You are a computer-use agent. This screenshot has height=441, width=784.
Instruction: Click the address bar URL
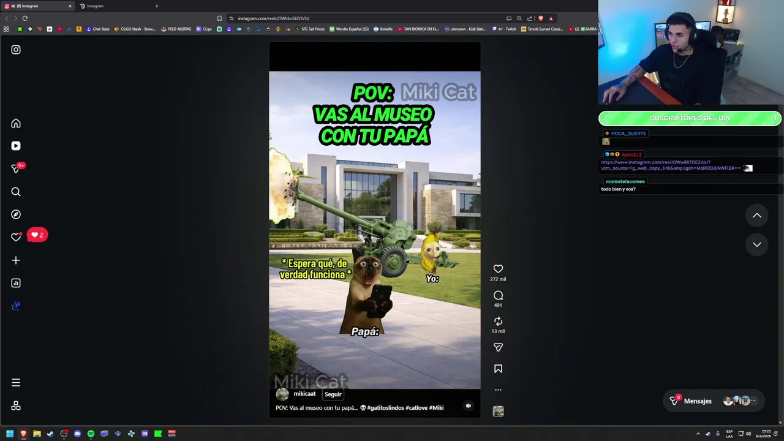pos(274,18)
